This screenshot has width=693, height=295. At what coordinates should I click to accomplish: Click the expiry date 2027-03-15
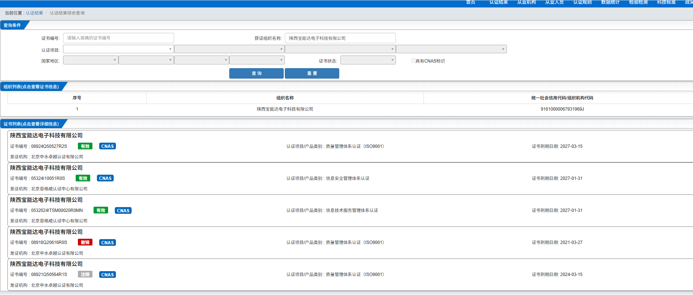(571, 146)
